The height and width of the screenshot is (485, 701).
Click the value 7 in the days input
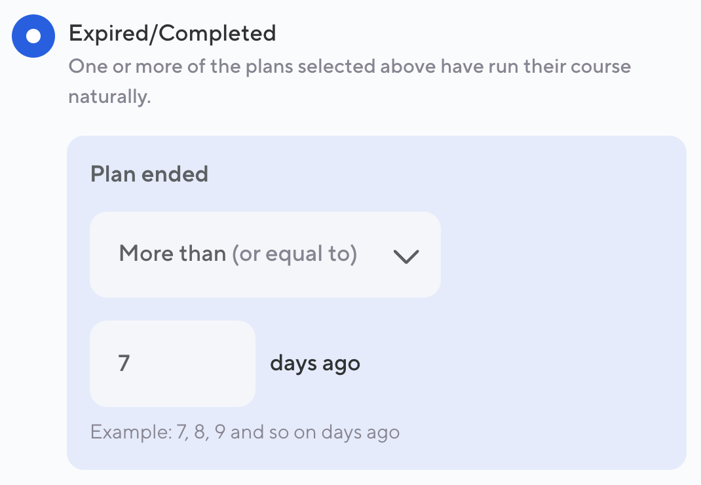coord(124,363)
